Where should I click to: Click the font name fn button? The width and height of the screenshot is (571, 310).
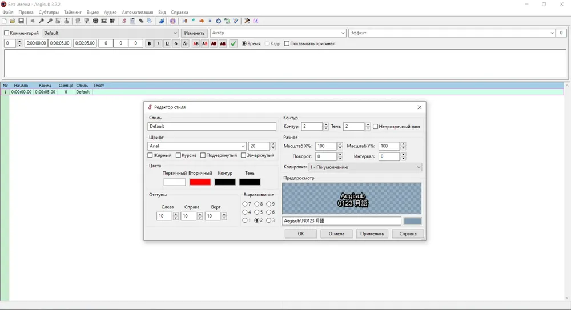(185, 43)
